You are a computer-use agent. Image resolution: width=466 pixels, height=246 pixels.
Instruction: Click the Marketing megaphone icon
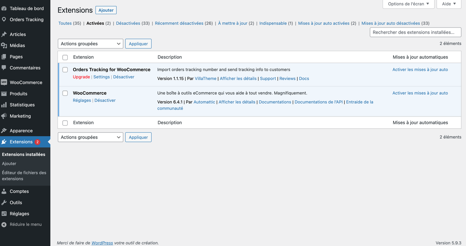pyautogui.click(x=4, y=116)
